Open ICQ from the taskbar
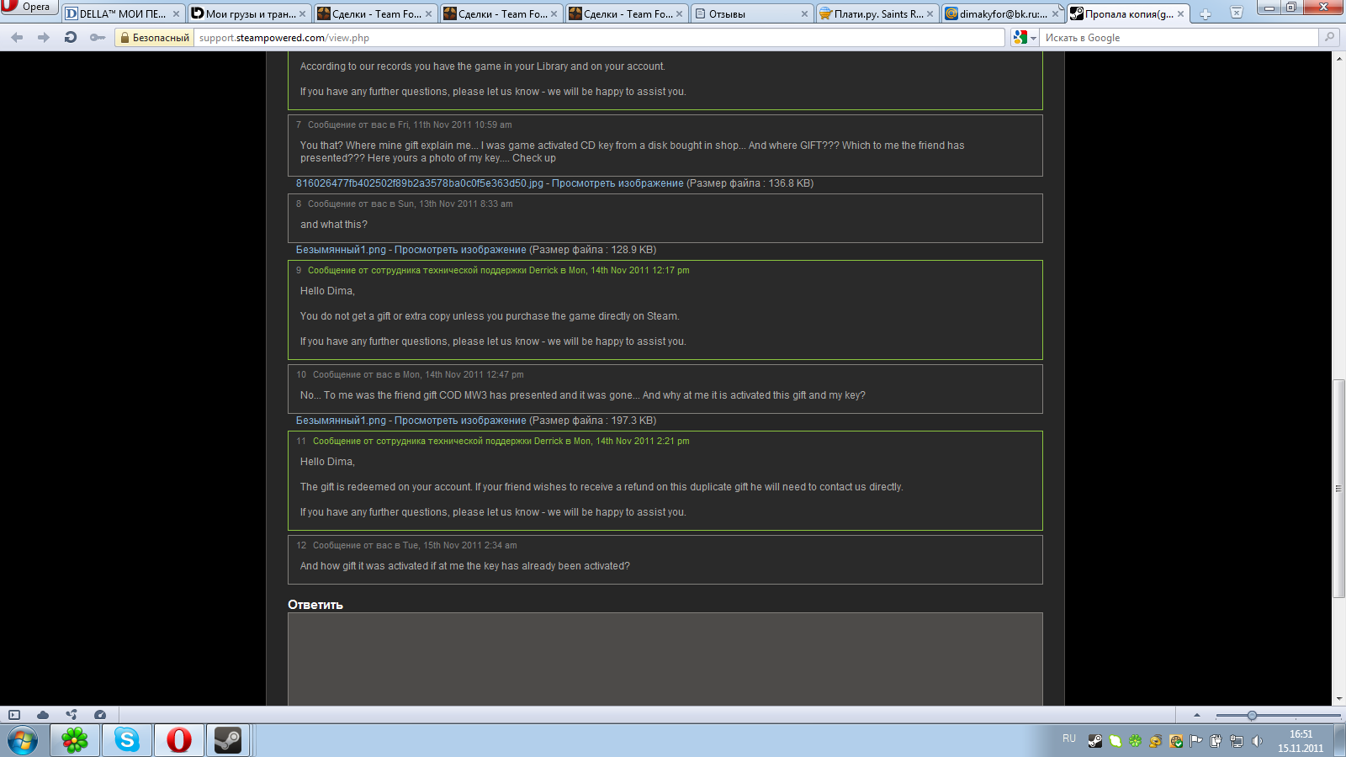Image resolution: width=1346 pixels, height=757 pixels. (75, 740)
